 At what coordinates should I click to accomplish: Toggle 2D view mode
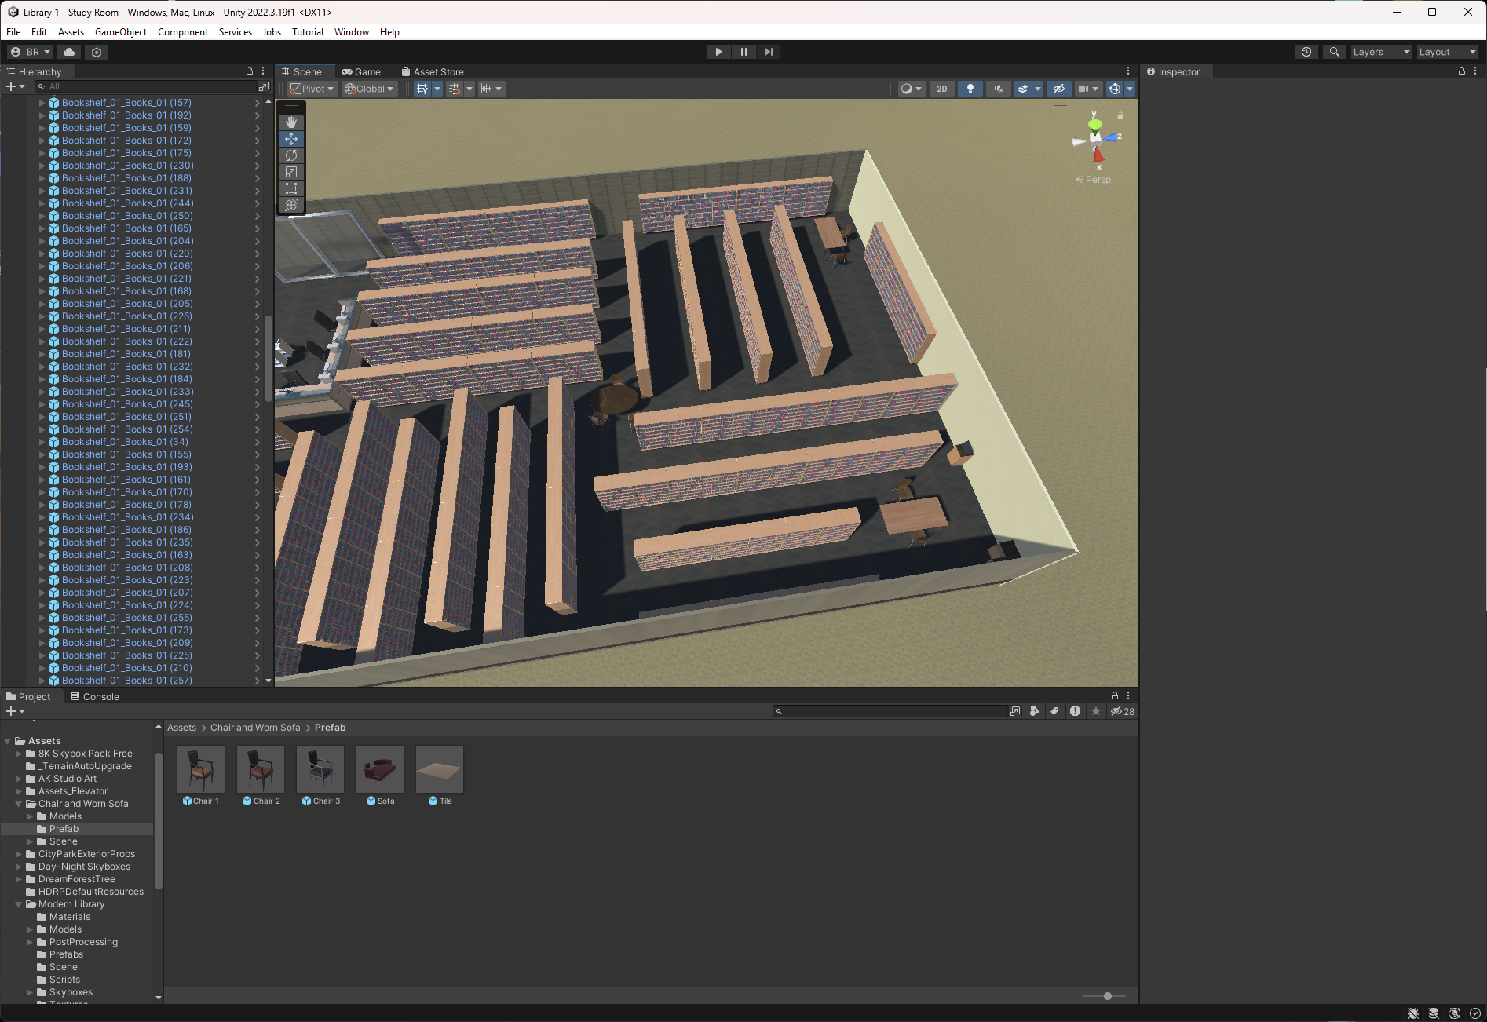pyautogui.click(x=942, y=89)
